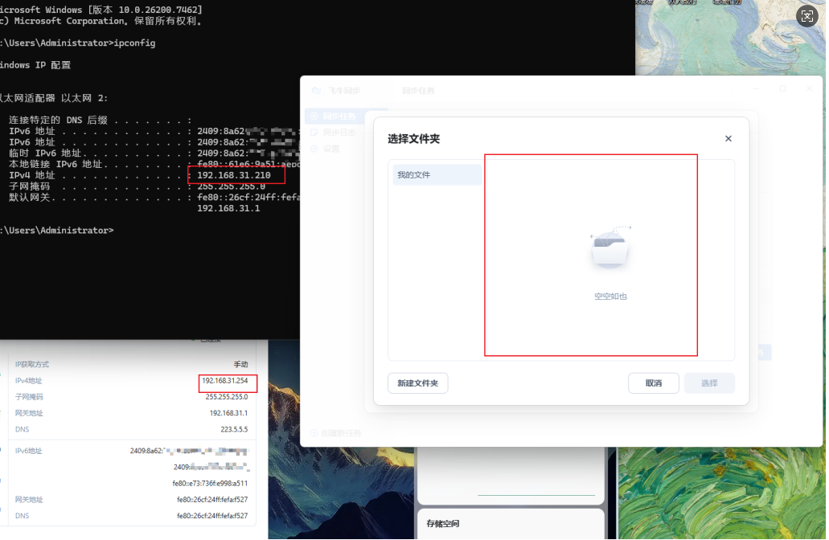Open 设置 in the sync app sidebar
829x540 pixels.
[x=330, y=149]
